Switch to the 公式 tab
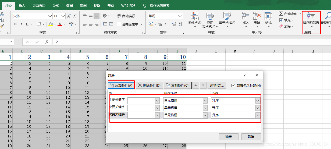The image size is (331, 149). 56,5
